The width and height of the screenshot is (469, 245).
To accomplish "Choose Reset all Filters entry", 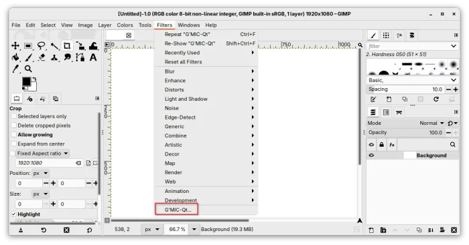I will point(206,61).
